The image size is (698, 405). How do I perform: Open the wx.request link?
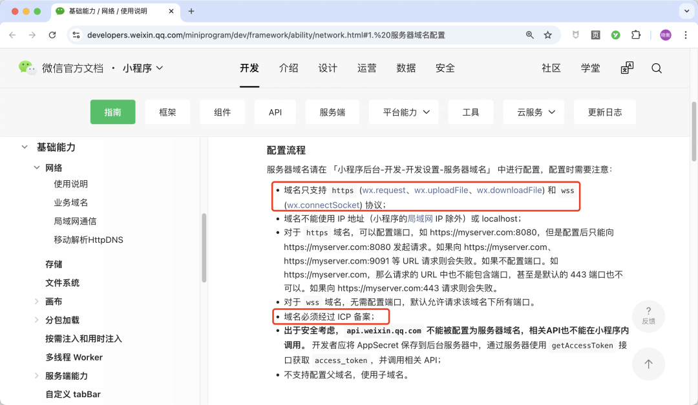[384, 190]
